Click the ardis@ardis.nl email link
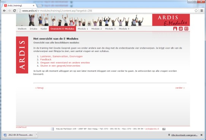 pos(152,129)
